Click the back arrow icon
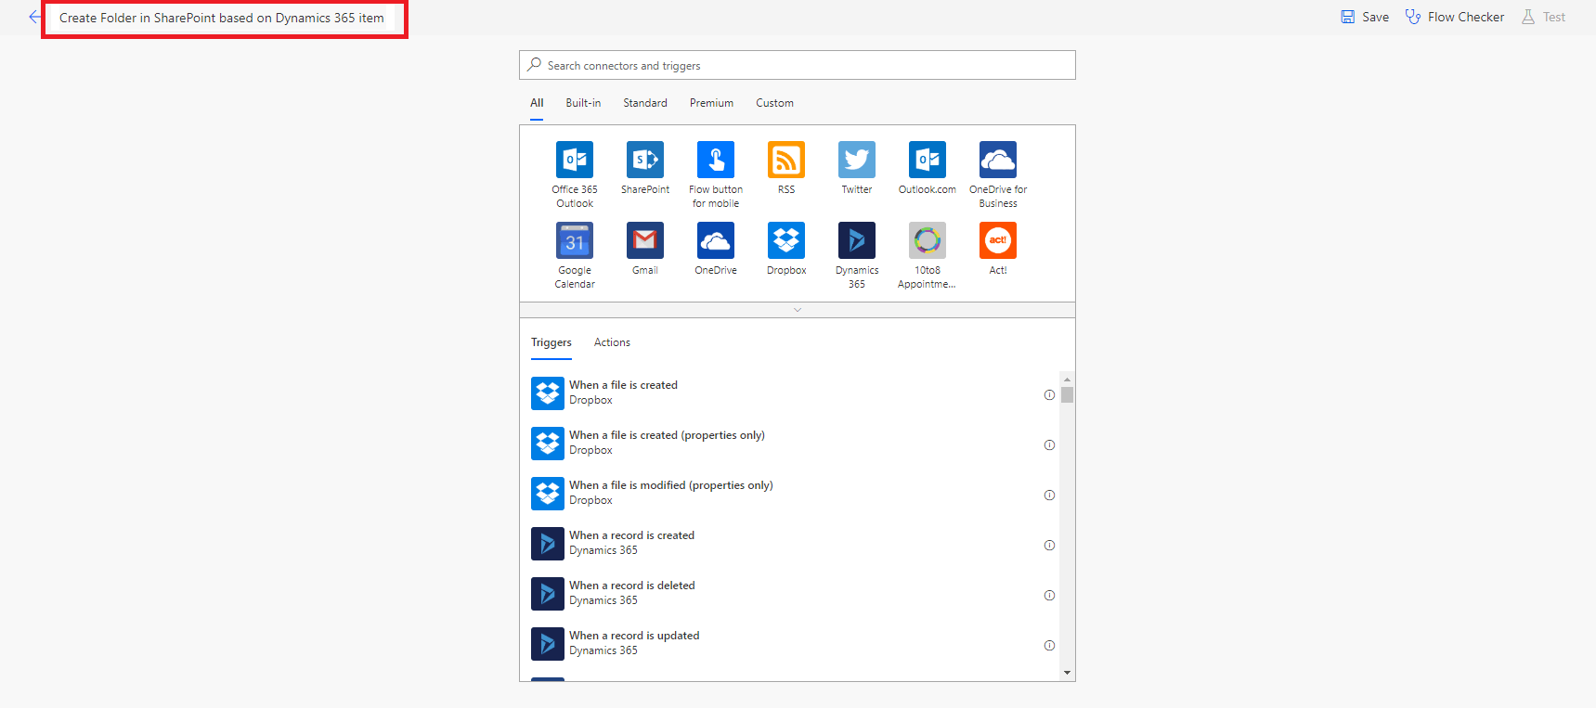This screenshot has height=708, width=1596. pos(34,17)
